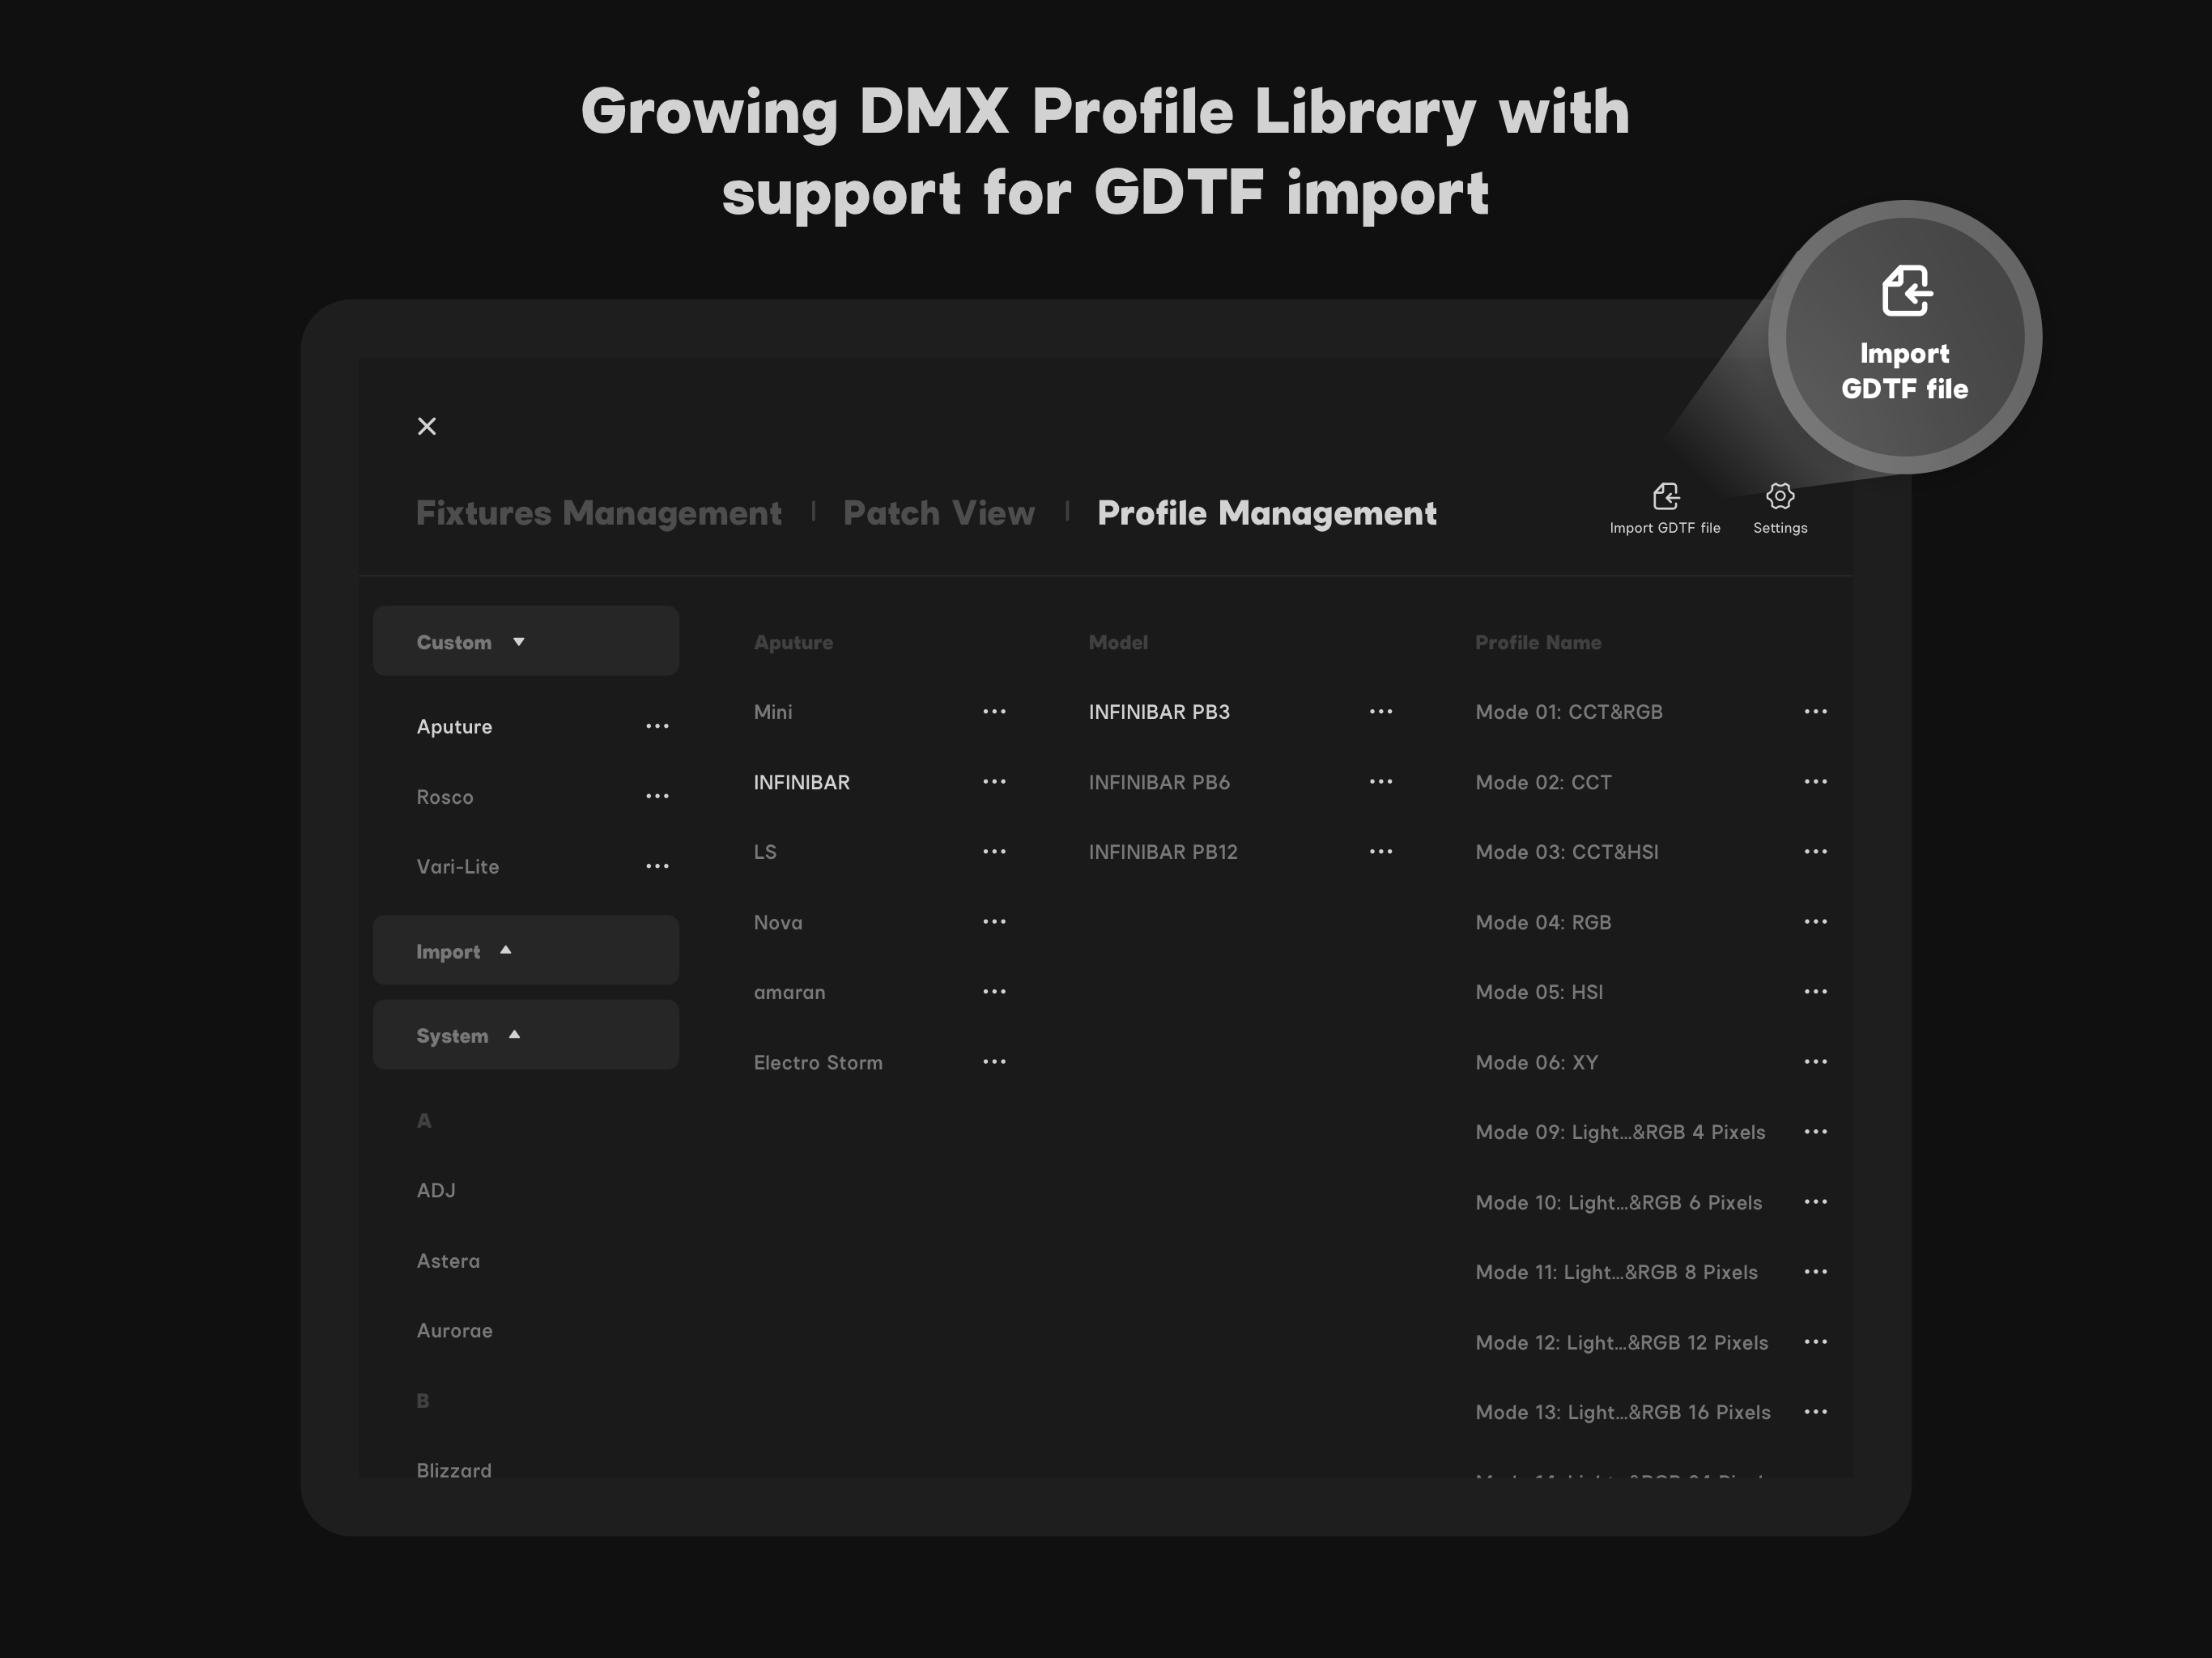Open more options for LS series
The image size is (2212, 1658).
tap(994, 852)
